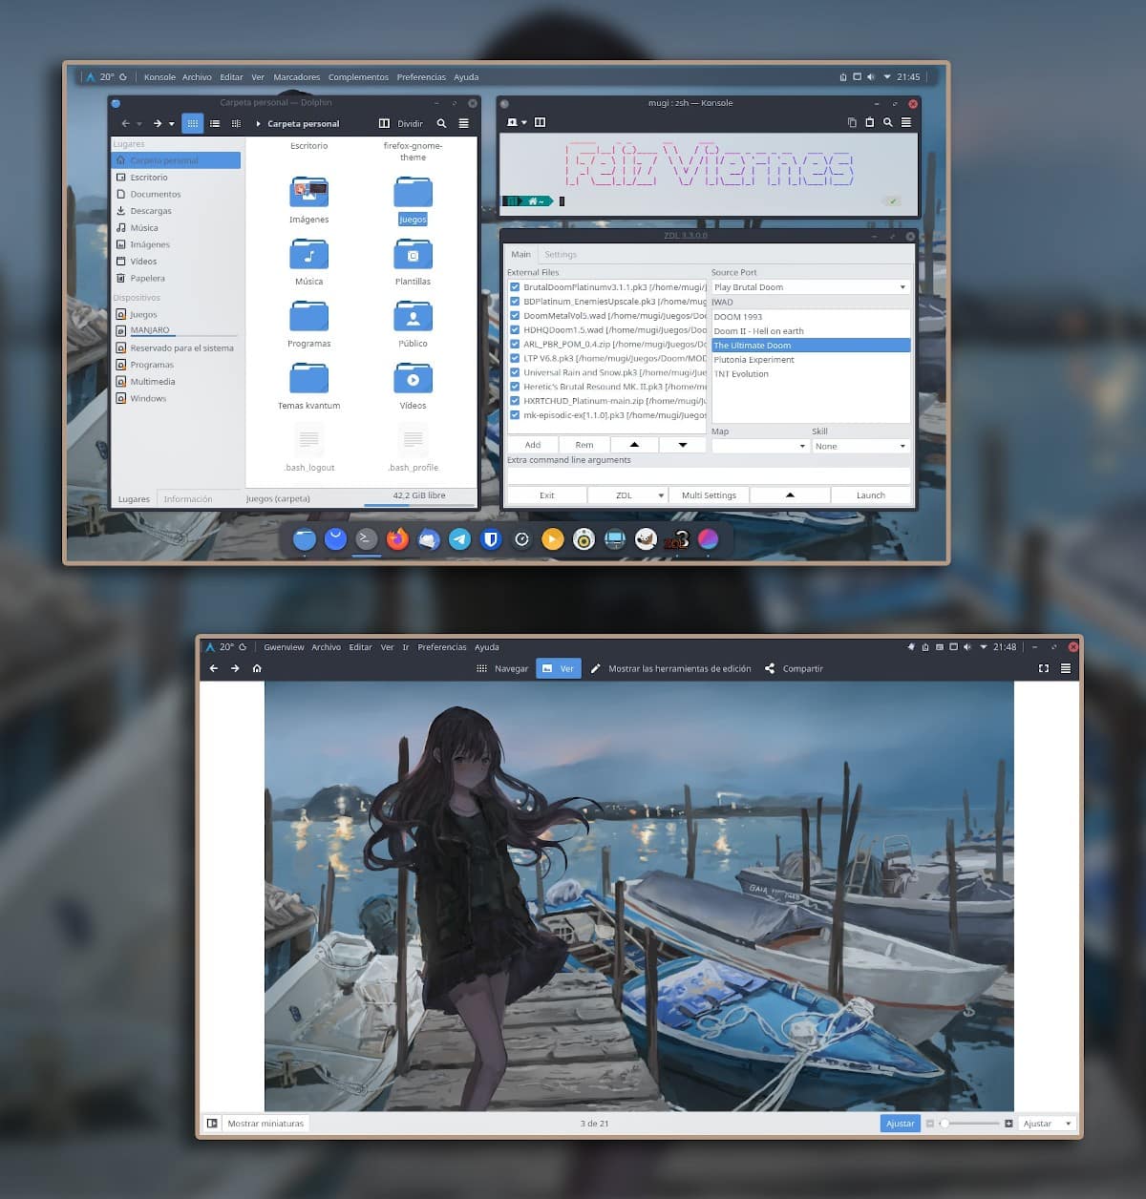Open the Skill dropdown showing None

tap(860, 446)
